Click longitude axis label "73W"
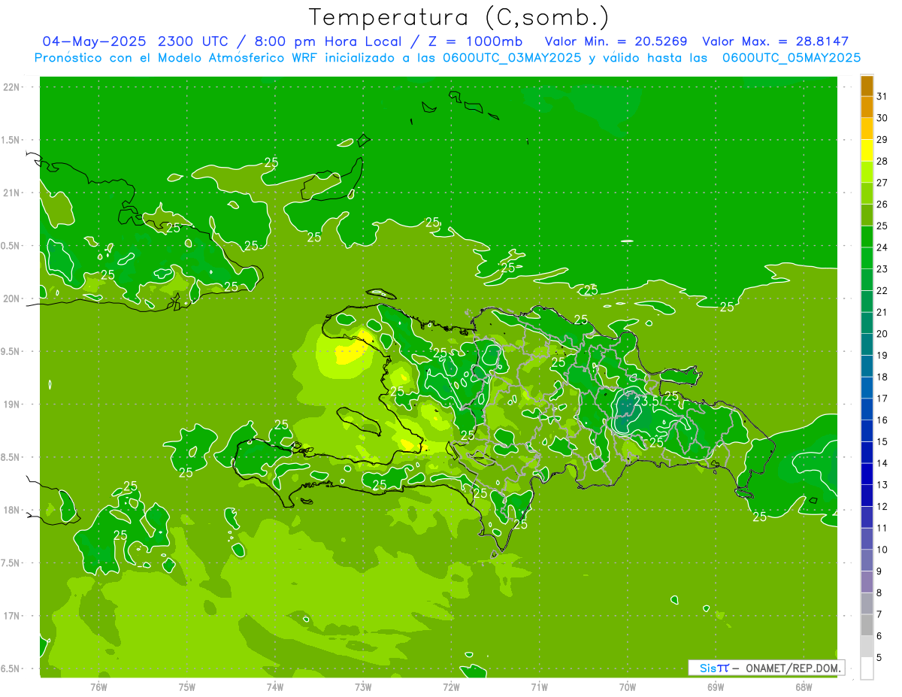 point(363,686)
